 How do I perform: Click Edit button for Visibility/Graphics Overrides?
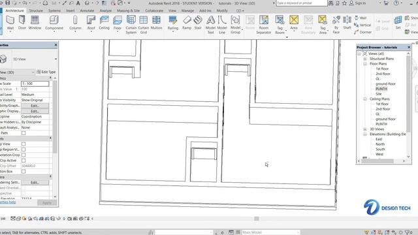pos(35,106)
